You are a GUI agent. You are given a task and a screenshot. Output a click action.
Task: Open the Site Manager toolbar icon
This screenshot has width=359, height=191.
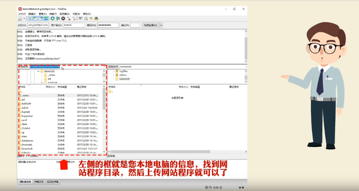20,18
